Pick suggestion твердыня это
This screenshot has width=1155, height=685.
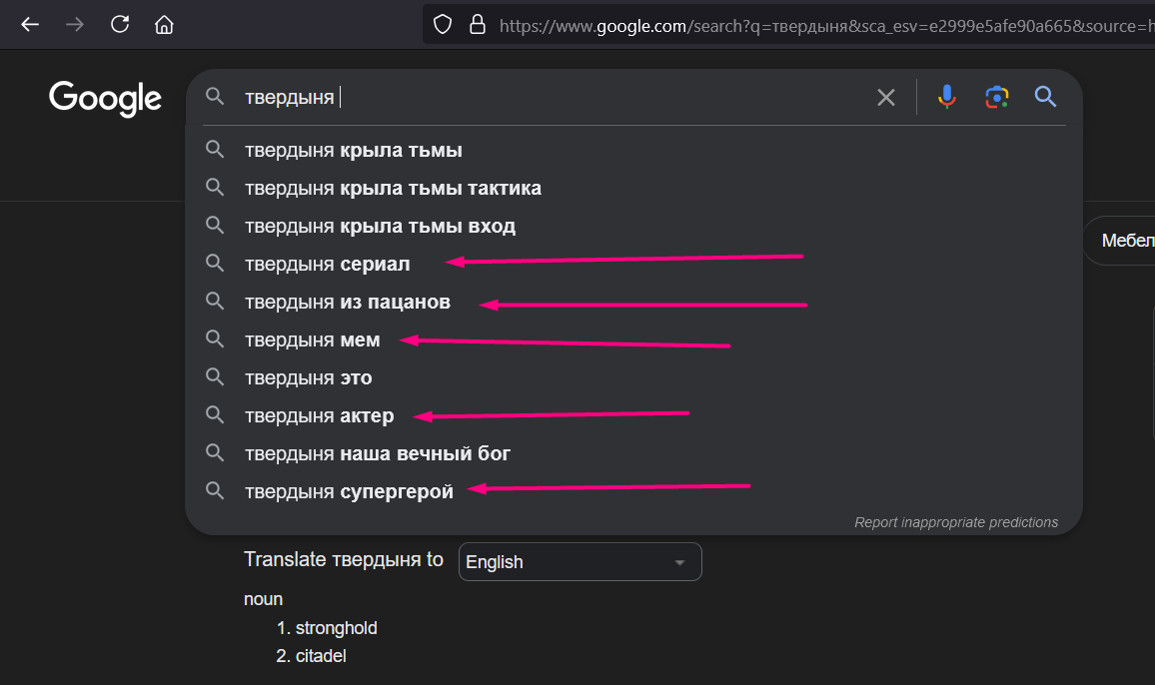point(633,377)
